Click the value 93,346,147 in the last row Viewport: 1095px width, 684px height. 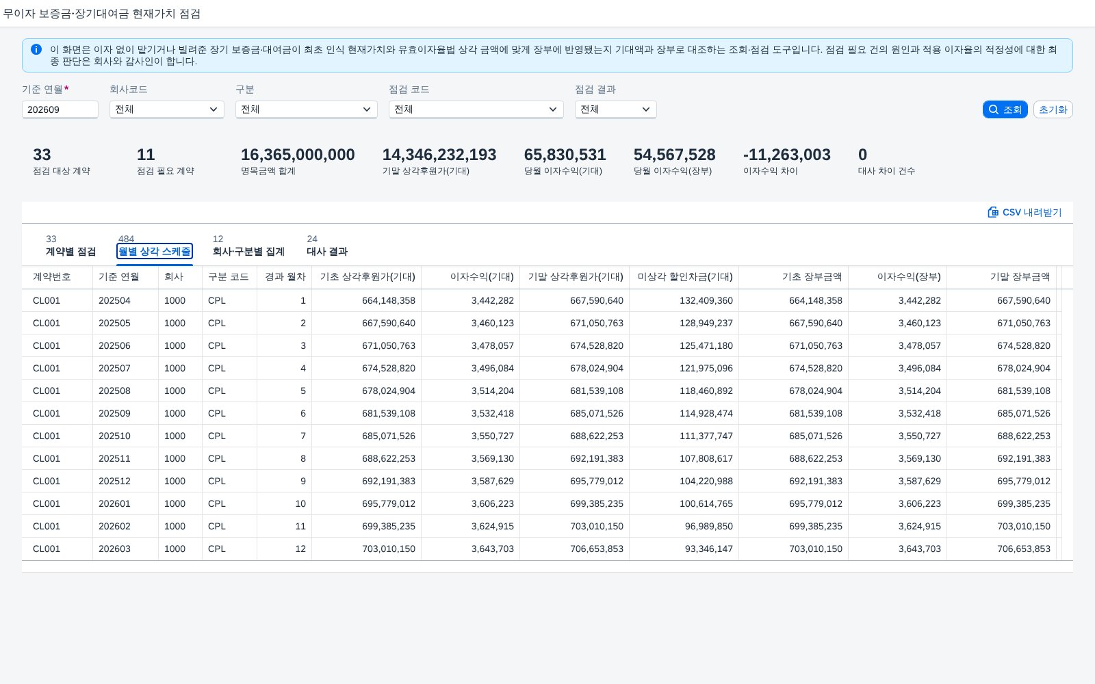pos(709,549)
